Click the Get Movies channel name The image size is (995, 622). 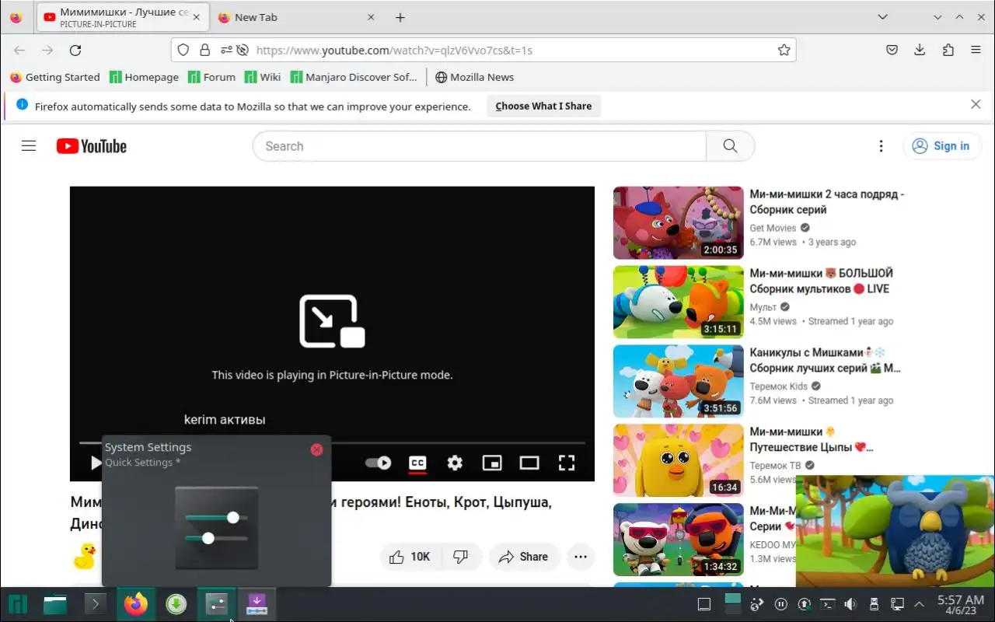point(773,228)
